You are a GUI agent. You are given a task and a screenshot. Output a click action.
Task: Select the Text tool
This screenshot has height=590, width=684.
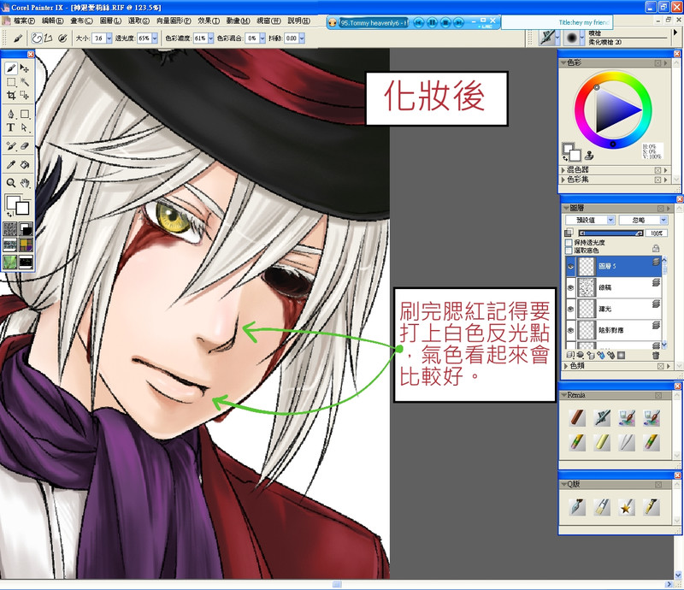tap(11, 127)
